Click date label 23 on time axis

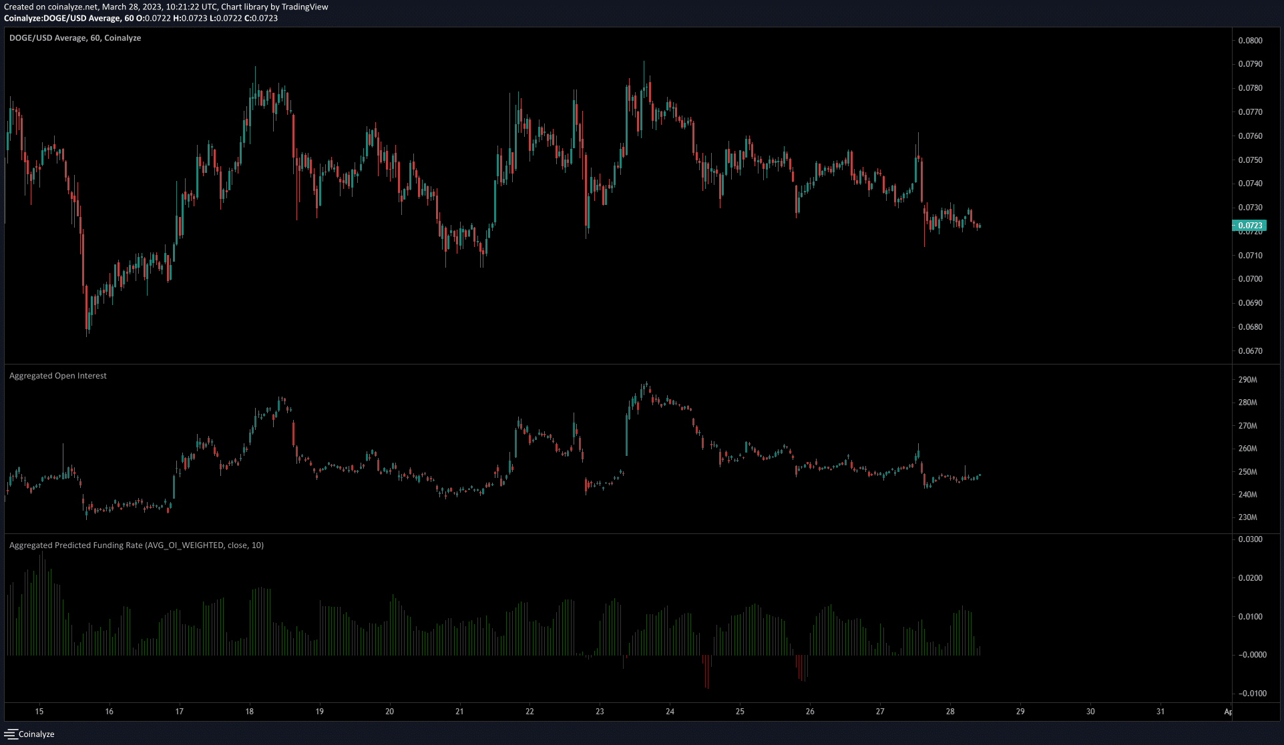click(x=600, y=712)
